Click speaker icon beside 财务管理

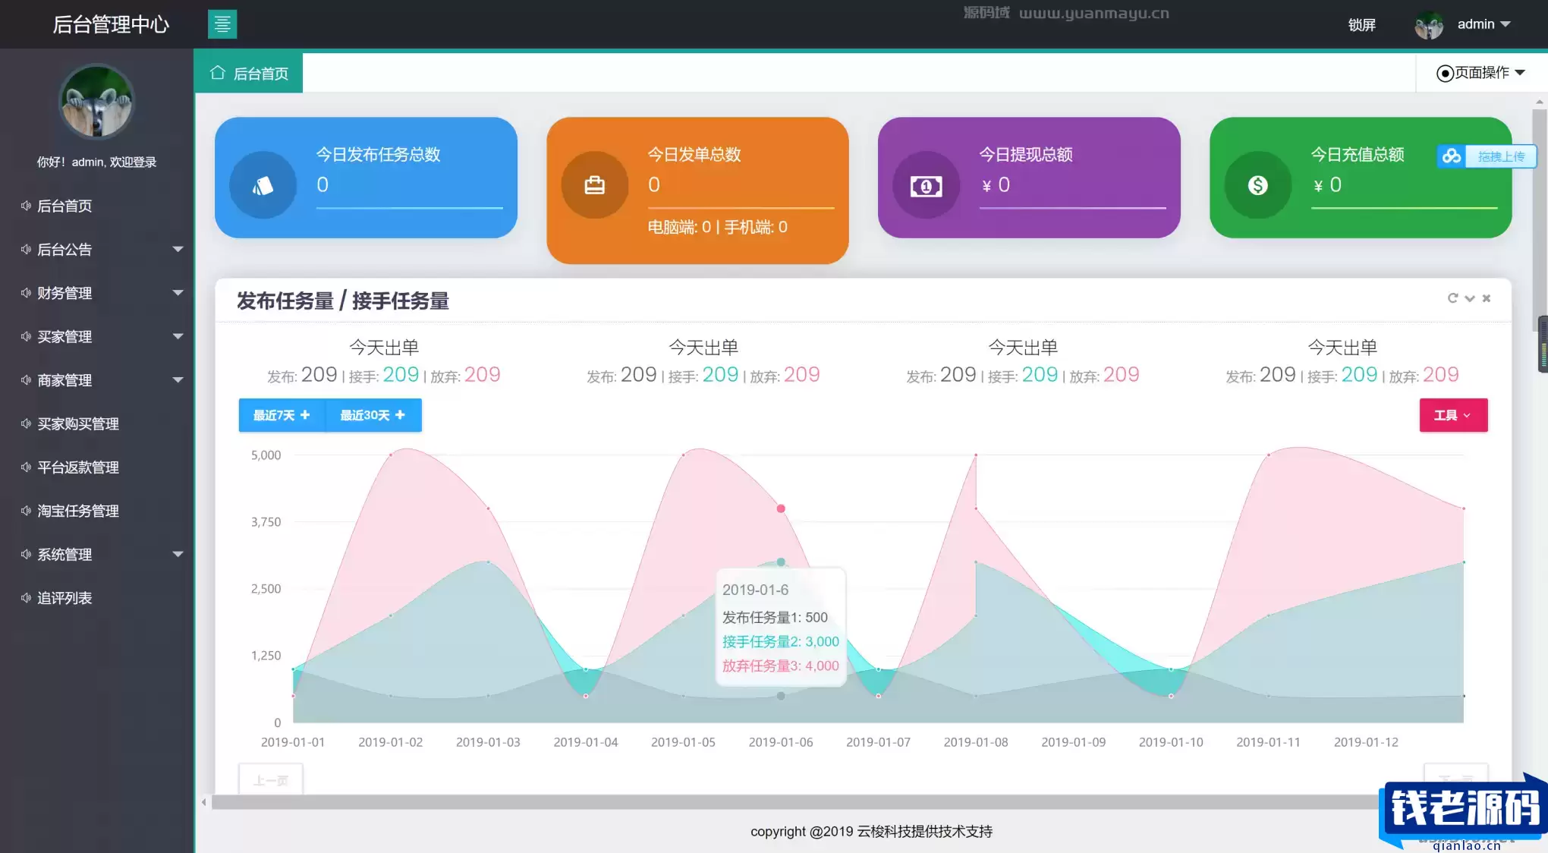26,293
